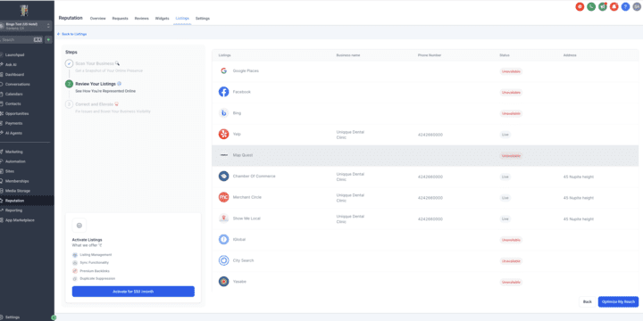Click the red icon in top bar
This screenshot has width=643, height=321.
coord(580,6)
